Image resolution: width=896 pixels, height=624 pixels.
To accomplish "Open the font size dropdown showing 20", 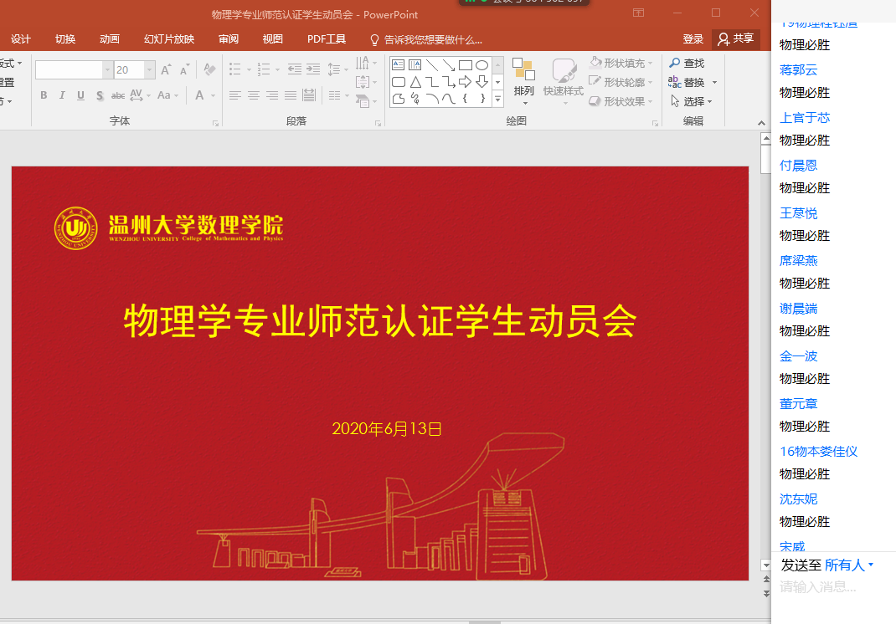I will point(150,70).
